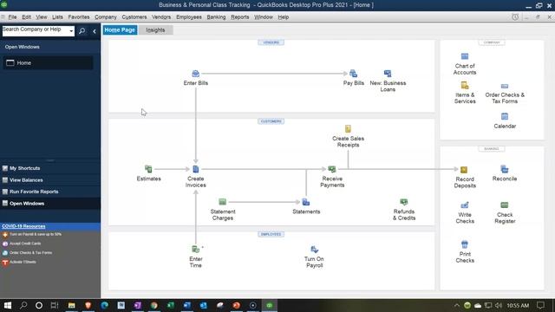Open the Statement Charges icon
The width and height of the screenshot is (555, 312).
pos(222,202)
